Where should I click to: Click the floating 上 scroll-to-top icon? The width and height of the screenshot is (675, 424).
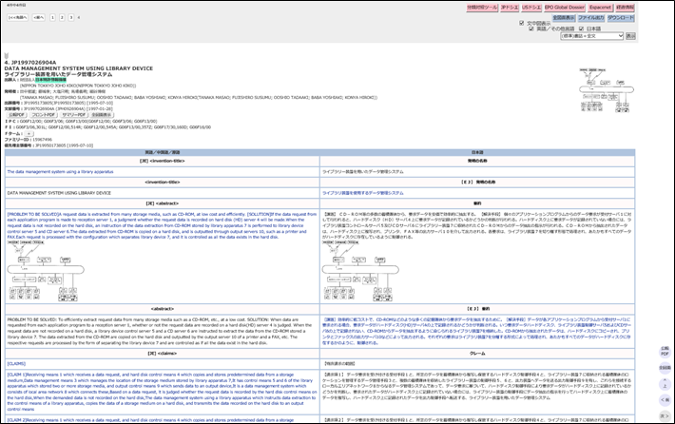[x=665, y=384]
